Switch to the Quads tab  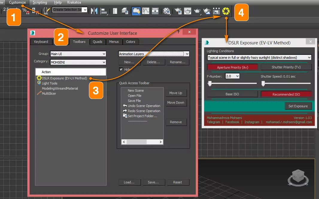pos(98,42)
